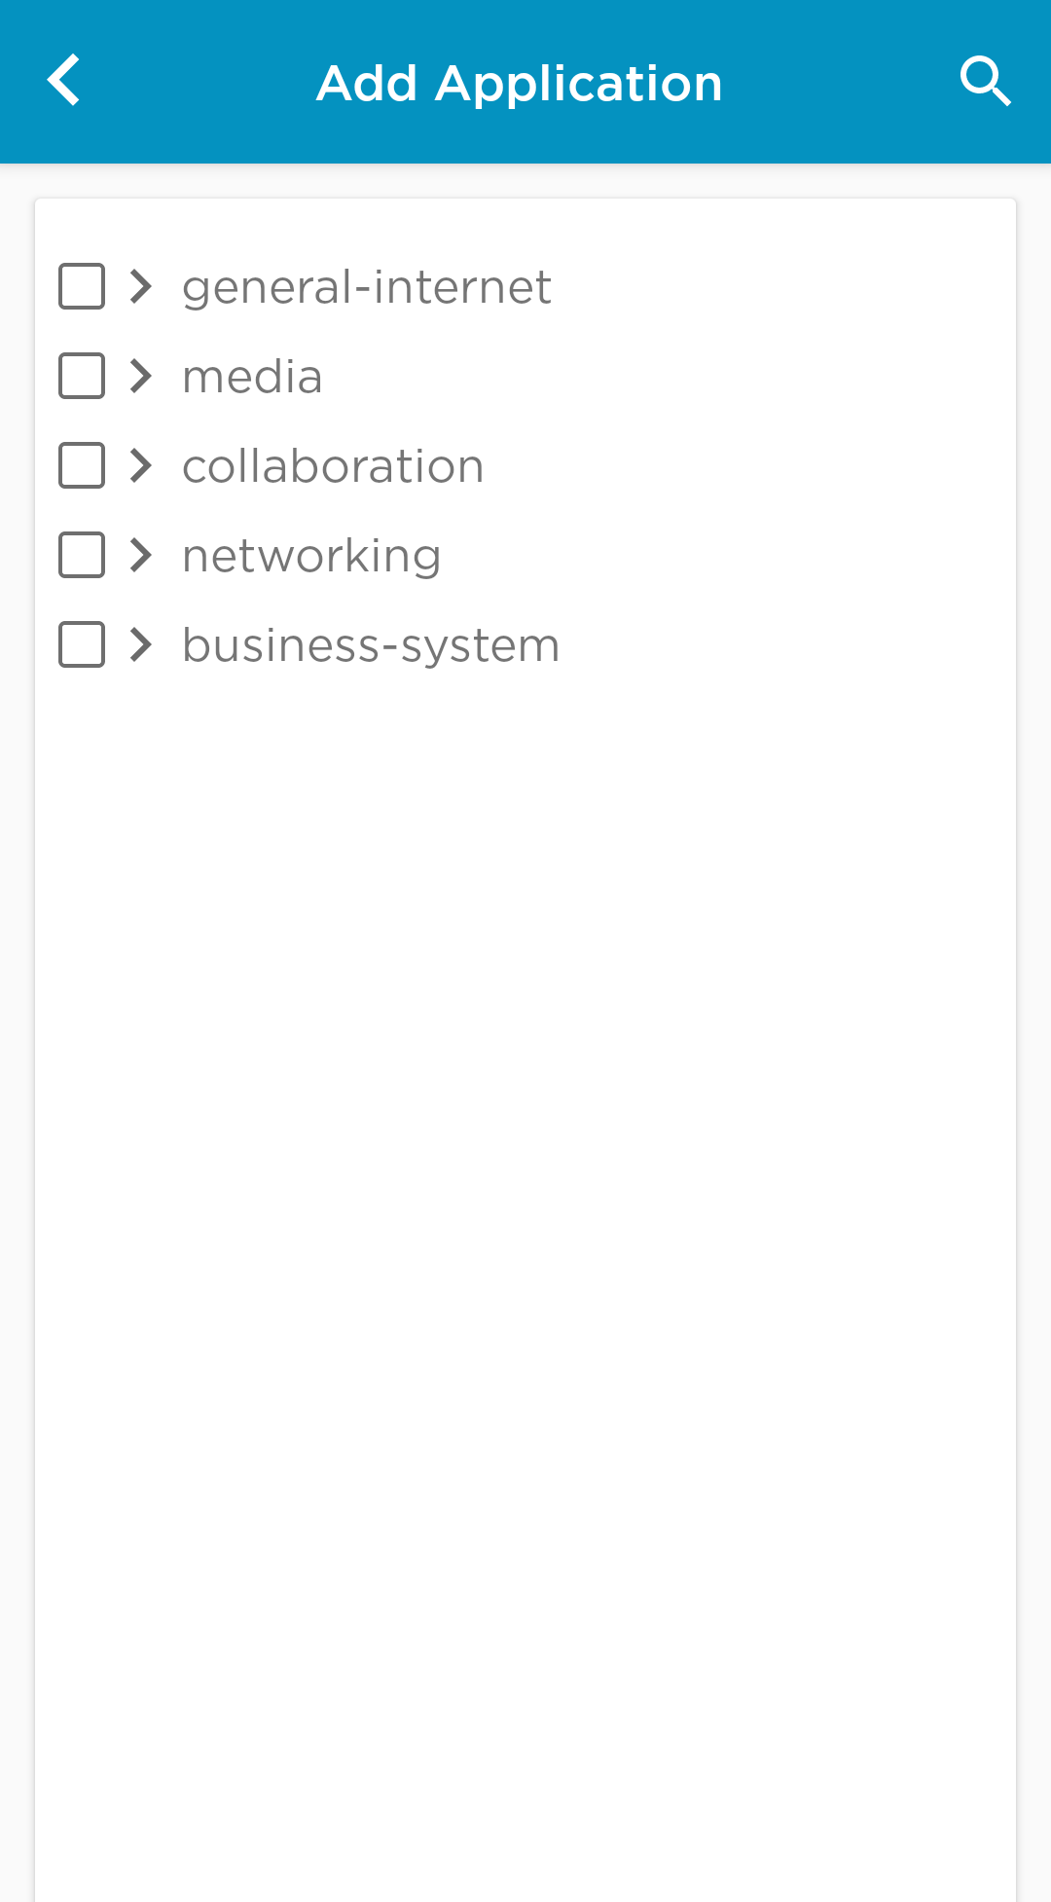Click the collaboration category name

[333, 466]
